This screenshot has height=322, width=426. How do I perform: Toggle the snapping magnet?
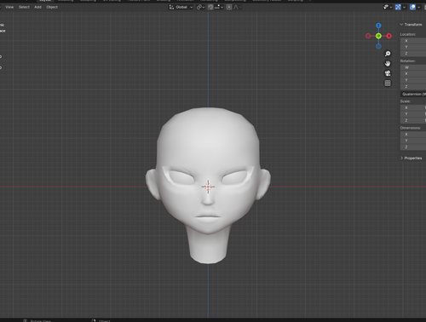pyautogui.click(x=210, y=7)
